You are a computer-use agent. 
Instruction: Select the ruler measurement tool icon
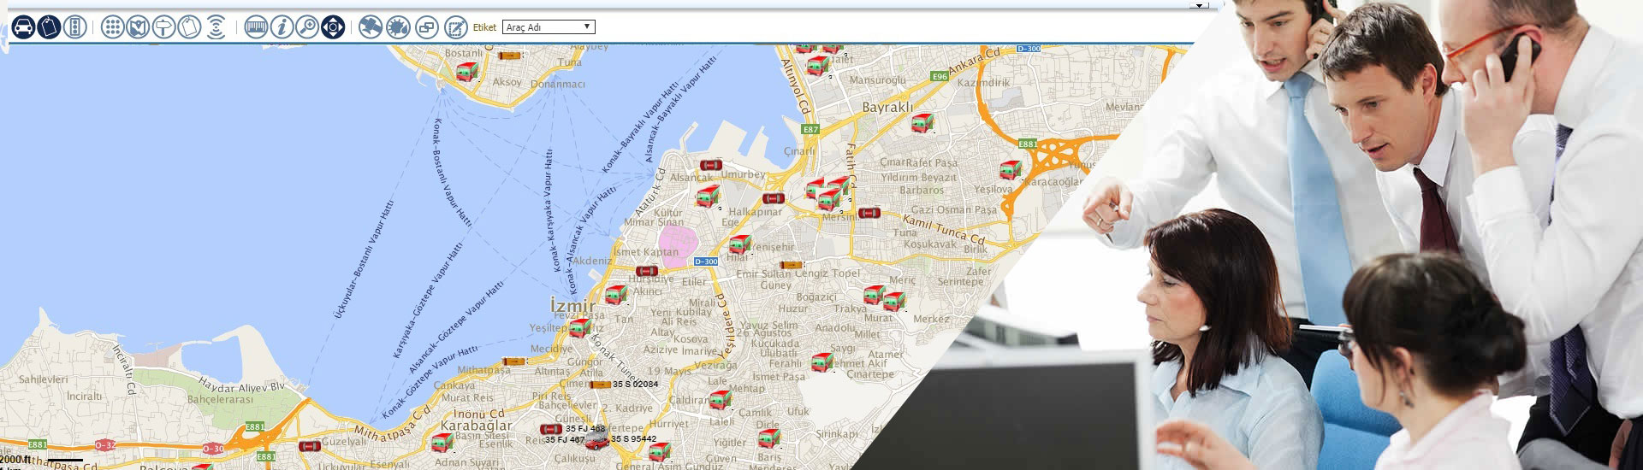tap(256, 27)
